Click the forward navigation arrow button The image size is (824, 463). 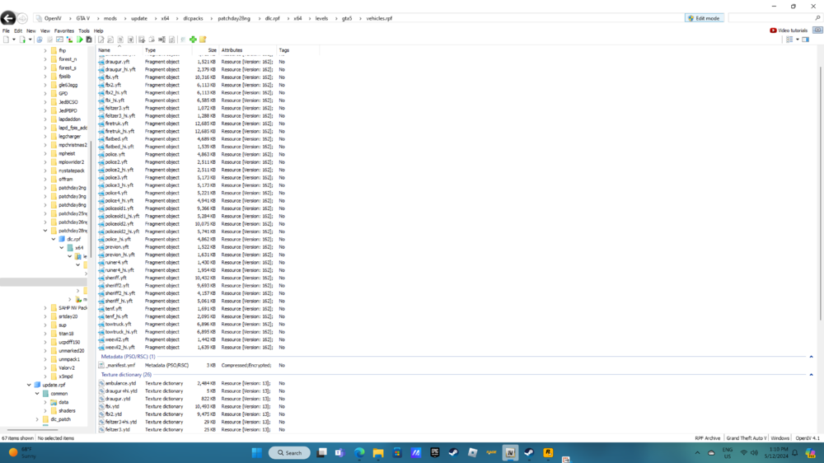(22, 18)
